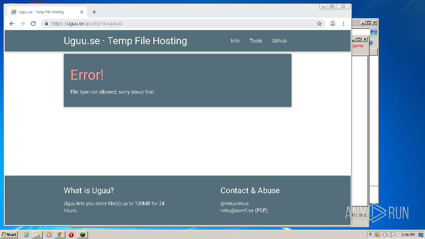Open Action Center flag tray icon
Image resolution: width=425 pixels, height=239 pixels.
[393, 235]
